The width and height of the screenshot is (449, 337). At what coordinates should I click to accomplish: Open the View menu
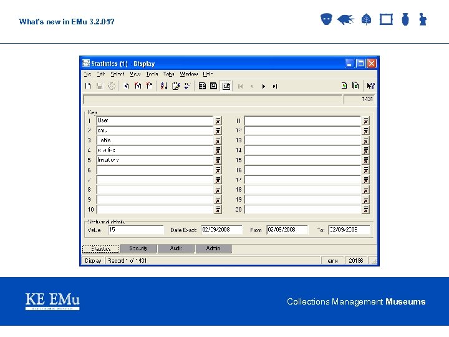[x=135, y=74]
